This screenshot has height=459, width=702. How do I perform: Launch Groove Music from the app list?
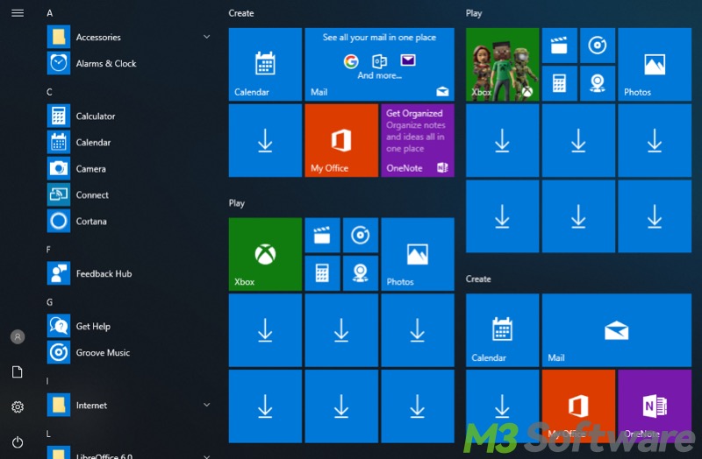(128, 353)
